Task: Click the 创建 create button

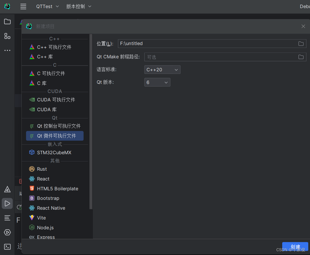Action: [295, 247]
